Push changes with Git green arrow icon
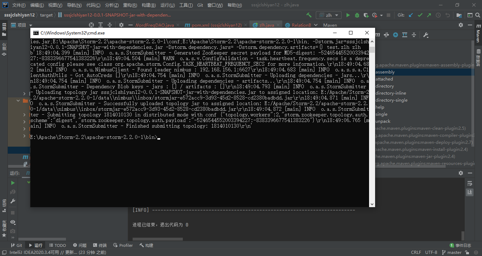The image size is (482, 256). [429, 15]
